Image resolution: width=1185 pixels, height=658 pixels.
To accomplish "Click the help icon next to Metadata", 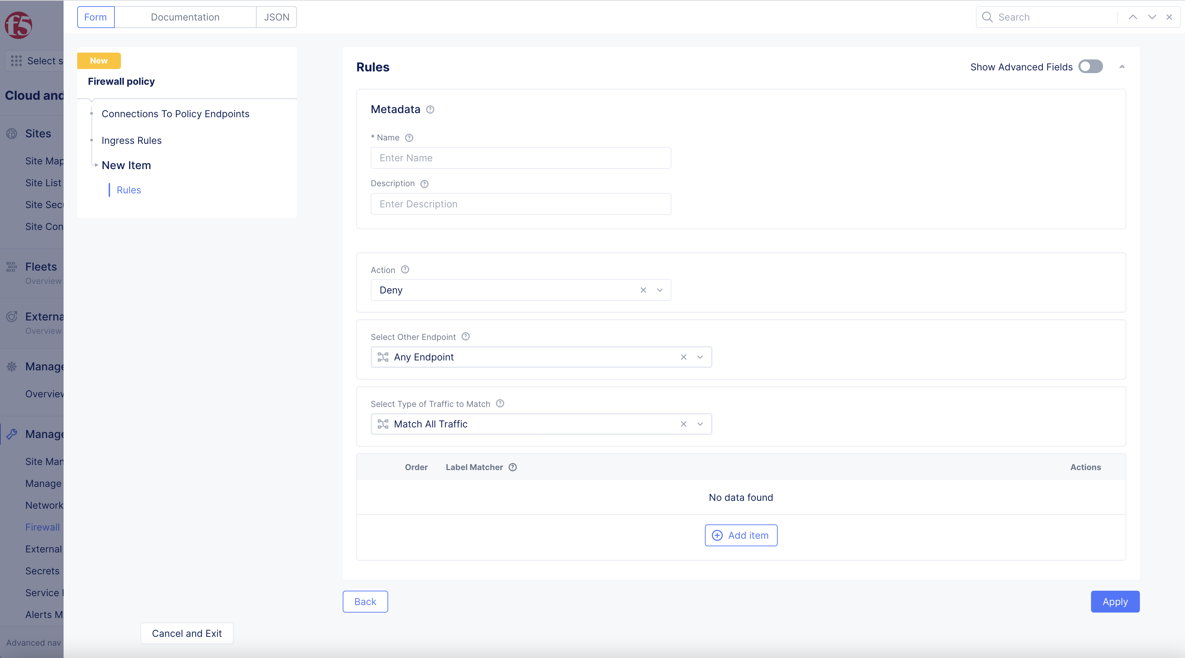I will click(430, 109).
